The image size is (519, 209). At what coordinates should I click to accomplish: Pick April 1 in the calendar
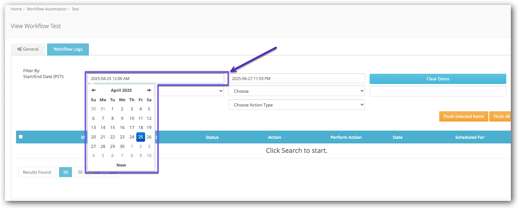coord(112,109)
